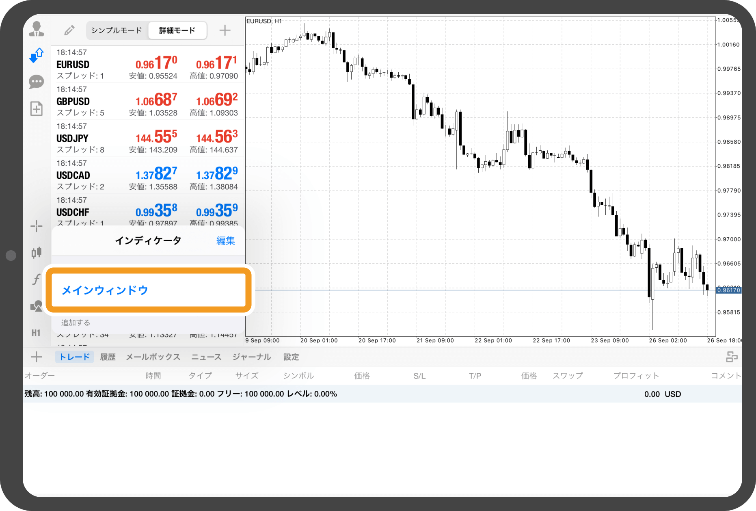Click USDCAD bid price 1.37827
Viewport: 756px width, 511px height.
(156, 174)
